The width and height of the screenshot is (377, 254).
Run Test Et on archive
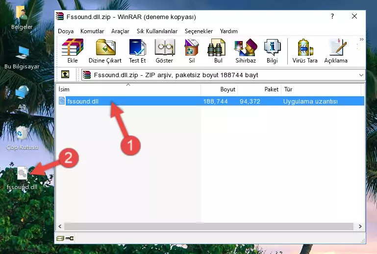[x=137, y=51]
